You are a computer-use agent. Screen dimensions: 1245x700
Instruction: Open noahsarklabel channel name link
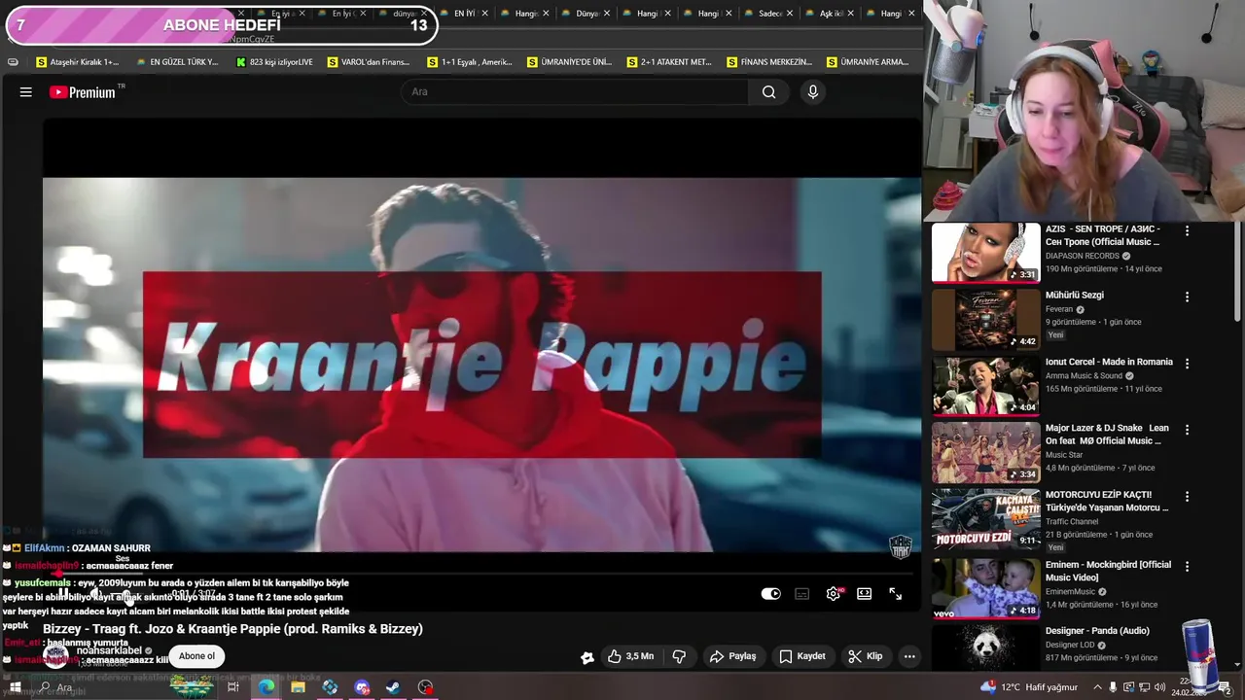point(109,650)
